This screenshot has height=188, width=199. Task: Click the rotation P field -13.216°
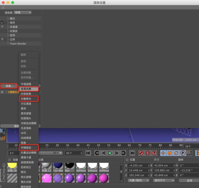pos(189,170)
